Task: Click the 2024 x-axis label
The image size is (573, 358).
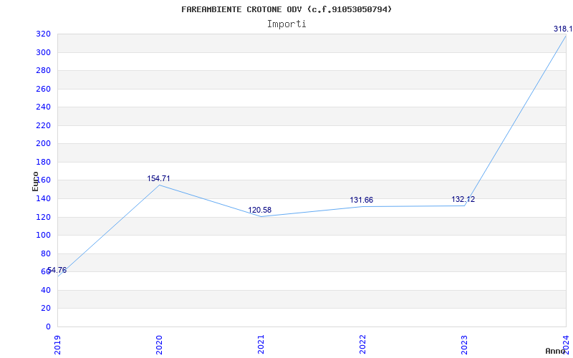Action: pyautogui.click(x=565, y=344)
